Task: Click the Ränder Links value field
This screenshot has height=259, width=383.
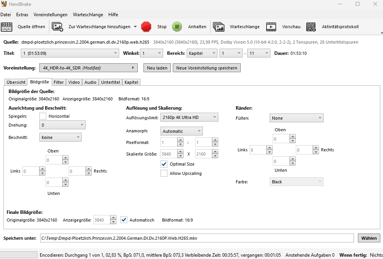Action: 258,150
